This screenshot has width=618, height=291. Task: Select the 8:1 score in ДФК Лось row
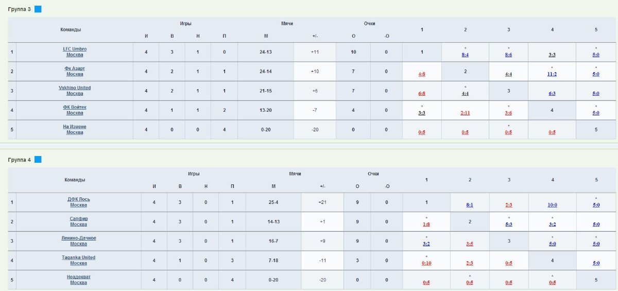[x=470, y=205]
